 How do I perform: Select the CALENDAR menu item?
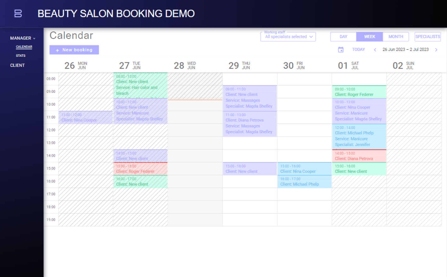pyautogui.click(x=24, y=47)
